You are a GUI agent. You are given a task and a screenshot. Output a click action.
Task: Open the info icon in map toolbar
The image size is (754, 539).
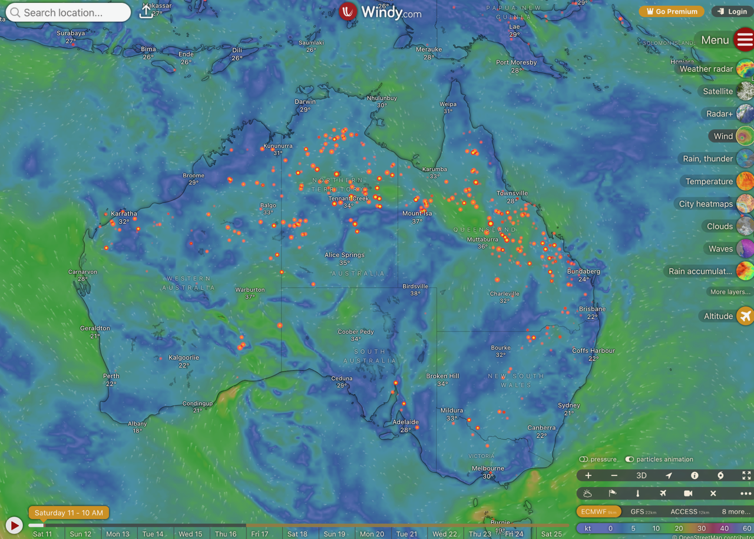695,475
